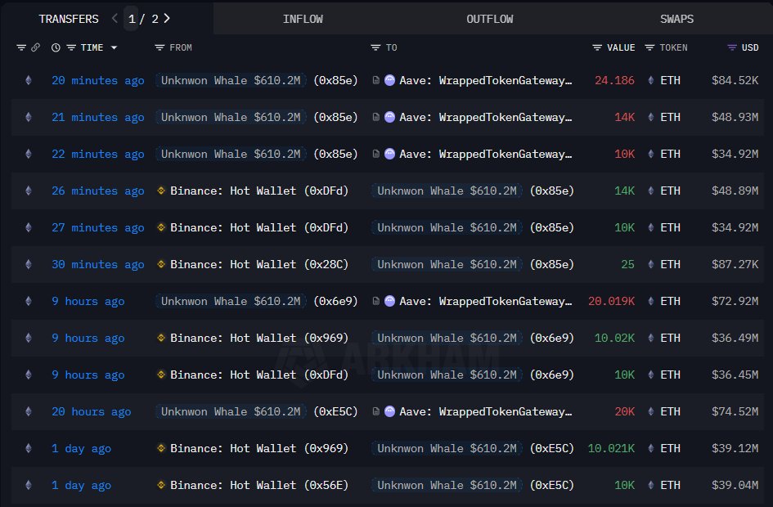
Task: Click ETH token label in the 25 row
Action: 670,265
